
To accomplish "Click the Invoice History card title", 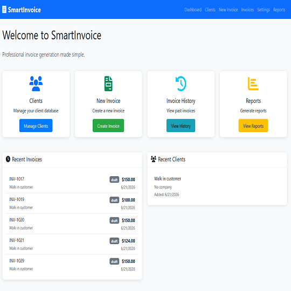I will click(x=181, y=101).
